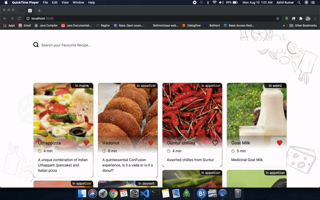Reload the localhost page

tap(19, 18)
